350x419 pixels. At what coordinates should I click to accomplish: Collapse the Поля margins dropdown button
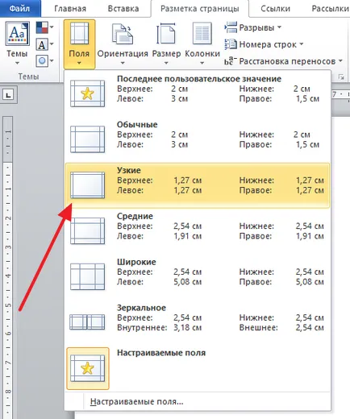79,44
